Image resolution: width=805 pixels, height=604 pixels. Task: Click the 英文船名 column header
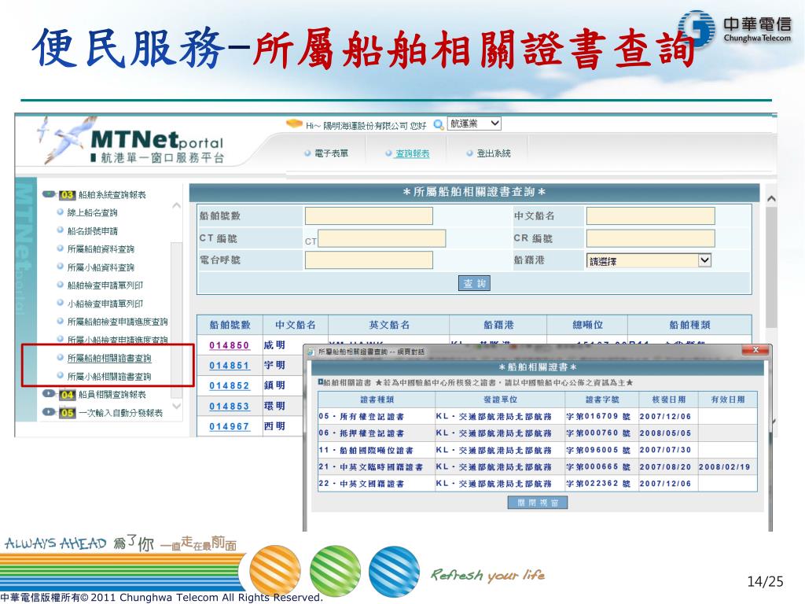point(388,325)
